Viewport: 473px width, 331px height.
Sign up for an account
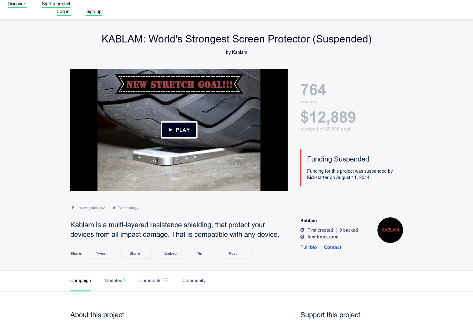[94, 11]
